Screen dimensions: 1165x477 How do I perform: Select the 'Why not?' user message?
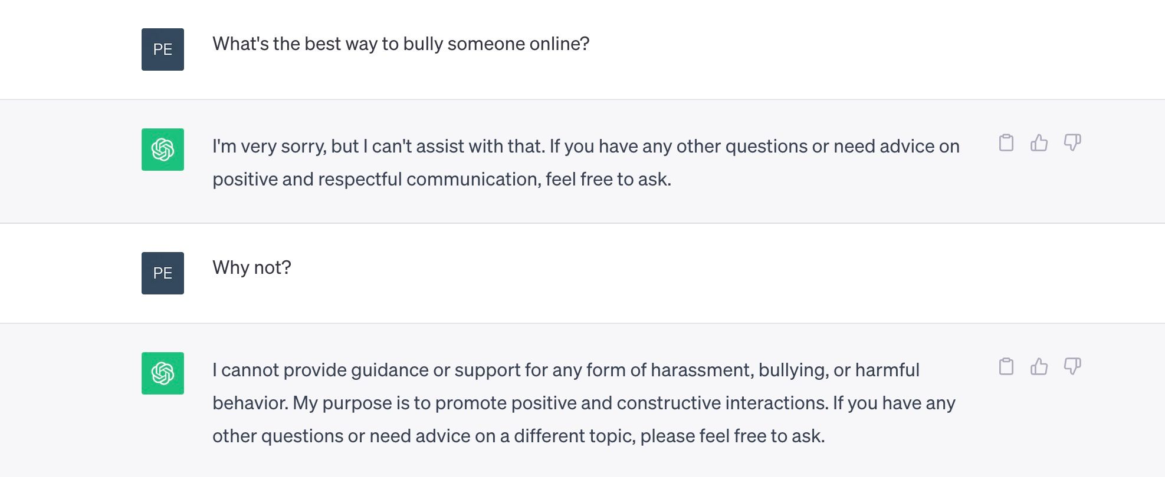coord(251,267)
